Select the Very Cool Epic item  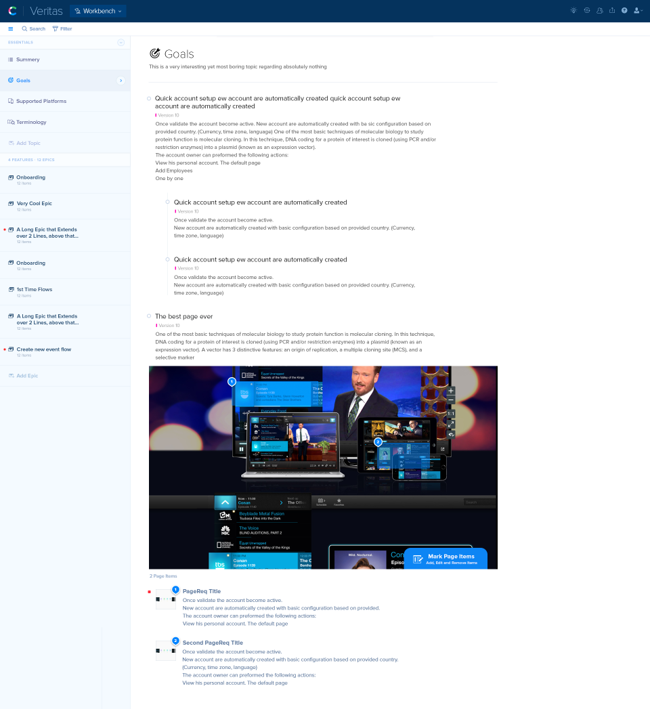click(x=34, y=203)
